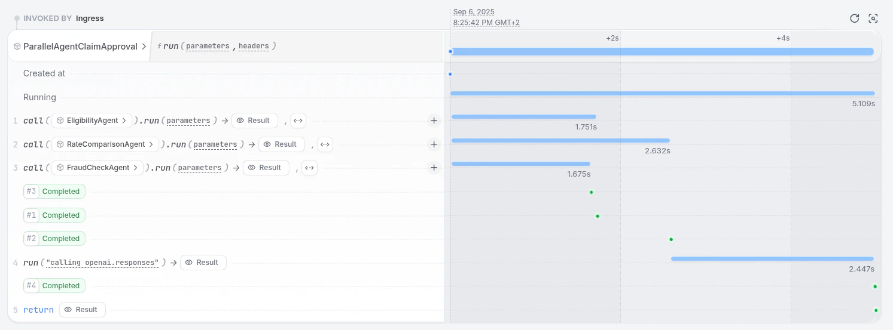Click the Created at row label
893x330 pixels.
click(x=44, y=73)
